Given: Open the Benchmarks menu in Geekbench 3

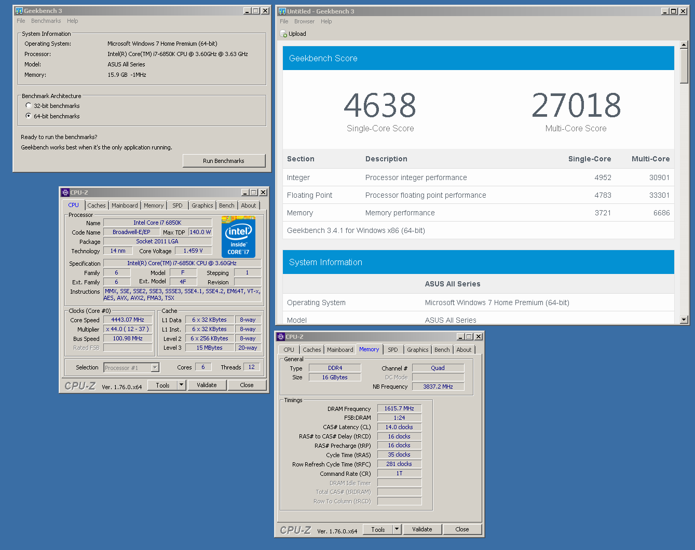Looking at the screenshot, I should [x=46, y=21].
